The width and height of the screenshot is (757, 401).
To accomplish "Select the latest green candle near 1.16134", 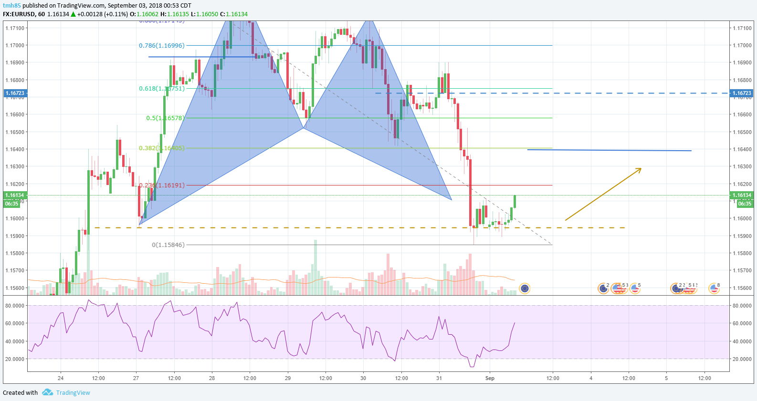I will (515, 201).
